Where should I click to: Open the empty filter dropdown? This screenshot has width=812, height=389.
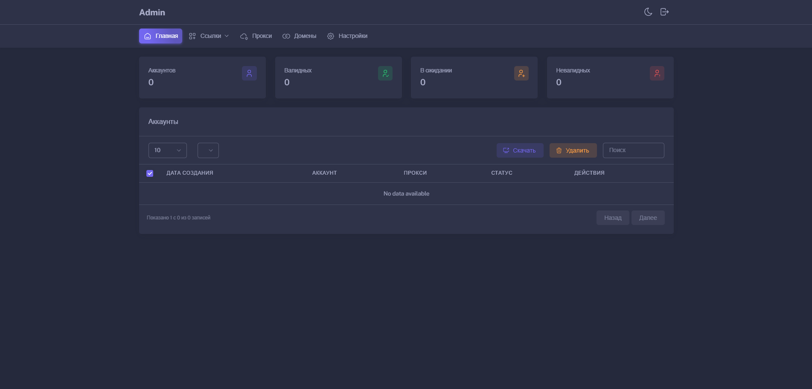(x=208, y=150)
